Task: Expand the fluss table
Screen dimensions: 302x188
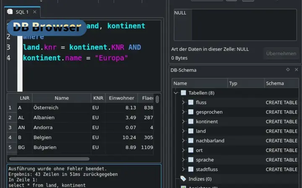Action: point(184,102)
